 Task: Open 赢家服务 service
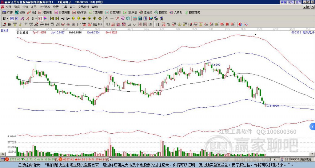tap(193, 12)
